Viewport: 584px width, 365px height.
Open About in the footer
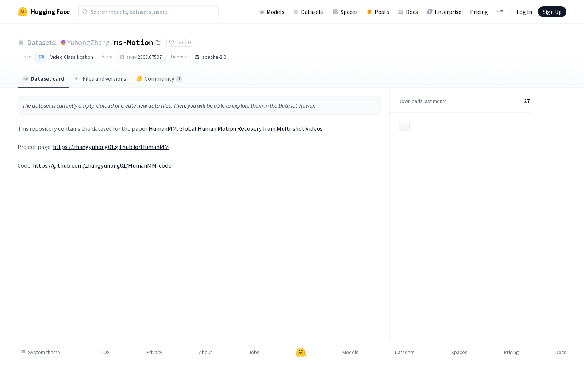(205, 352)
